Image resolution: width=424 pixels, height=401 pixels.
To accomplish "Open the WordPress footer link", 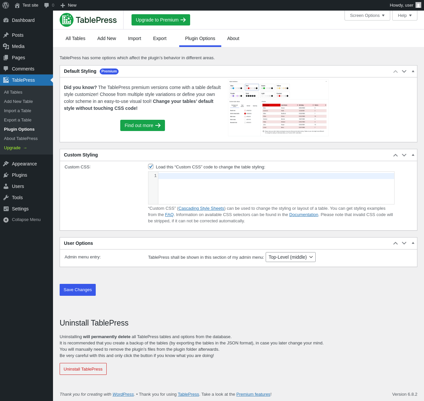I will tap(123, 394).
